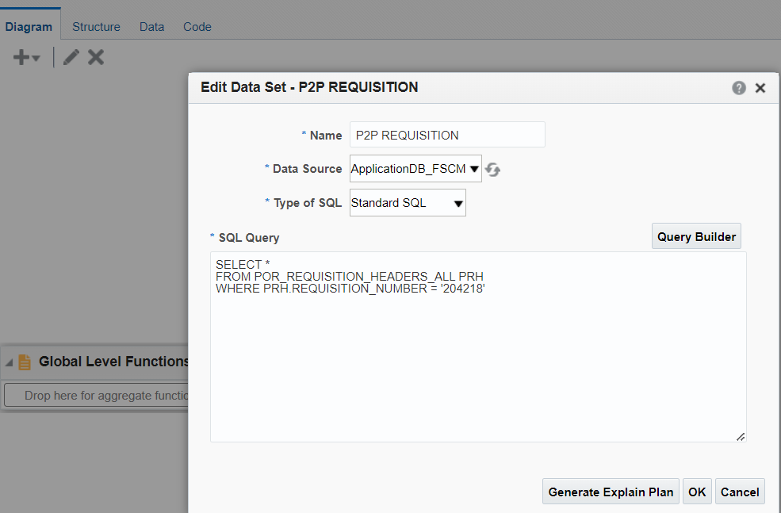
Task: Click the Generate Explain Plan button
Action: [x=611, y=492]
